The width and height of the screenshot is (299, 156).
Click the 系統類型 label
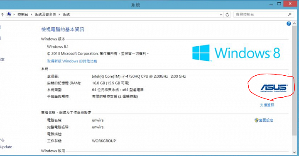point(55,90)
